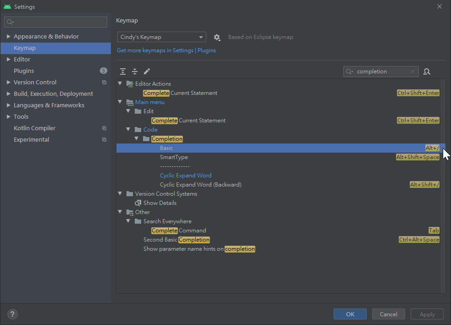Click search history magnifier in keymap filter
The width and height of the screenshot is (451, 325).
pyautogui.click(x=349, y=72)
